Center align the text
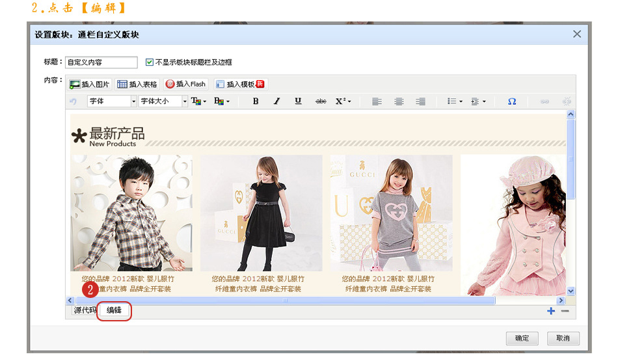The width and height of the screenshot is (618, 363). [399, 101]
